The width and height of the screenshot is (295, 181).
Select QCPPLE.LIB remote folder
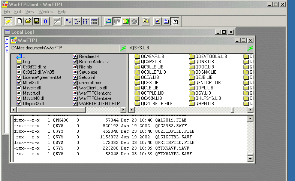[150, 93]
